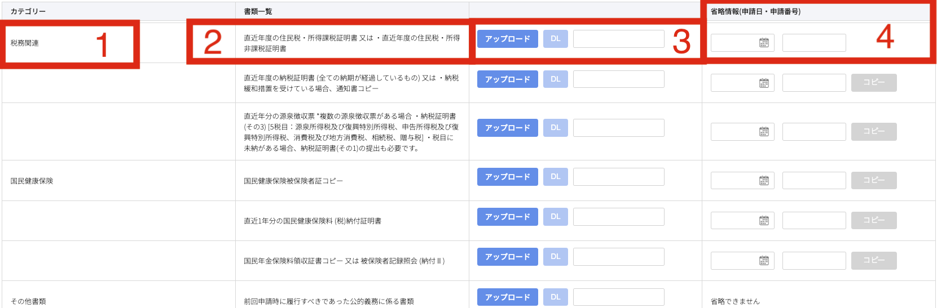The image size is (937, 308).
Task: Open calendar picker for 住民税課税証明書 row
Action: tap(764, 43)
